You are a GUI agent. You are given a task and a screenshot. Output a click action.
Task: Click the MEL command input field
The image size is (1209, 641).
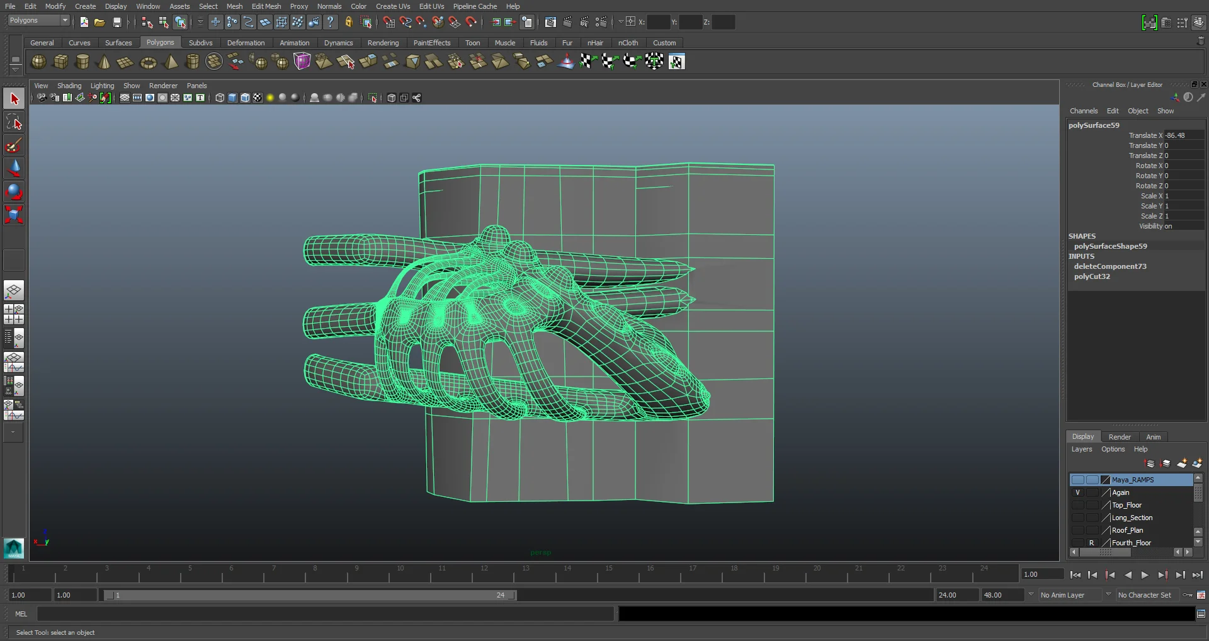click(325, 613)
